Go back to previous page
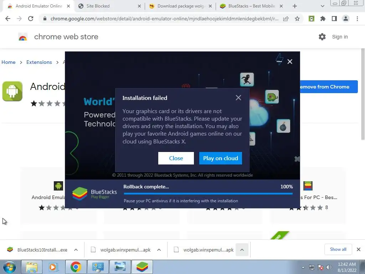The image size is (365, 274). tap(8, 19)
